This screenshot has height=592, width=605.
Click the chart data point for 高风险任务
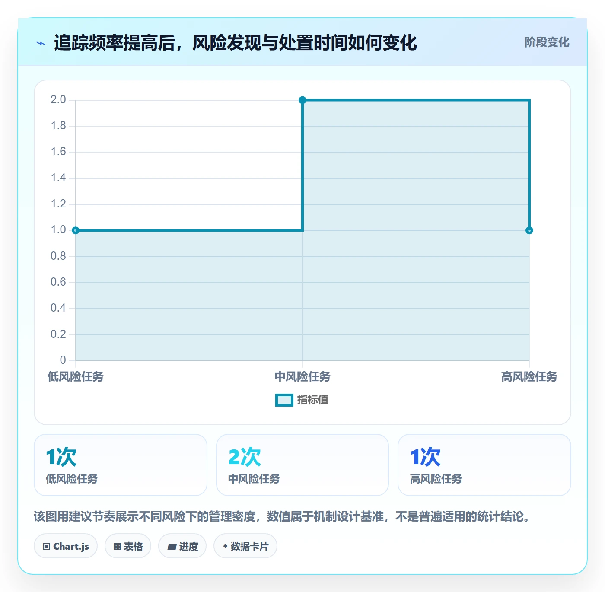pos(529,230)
